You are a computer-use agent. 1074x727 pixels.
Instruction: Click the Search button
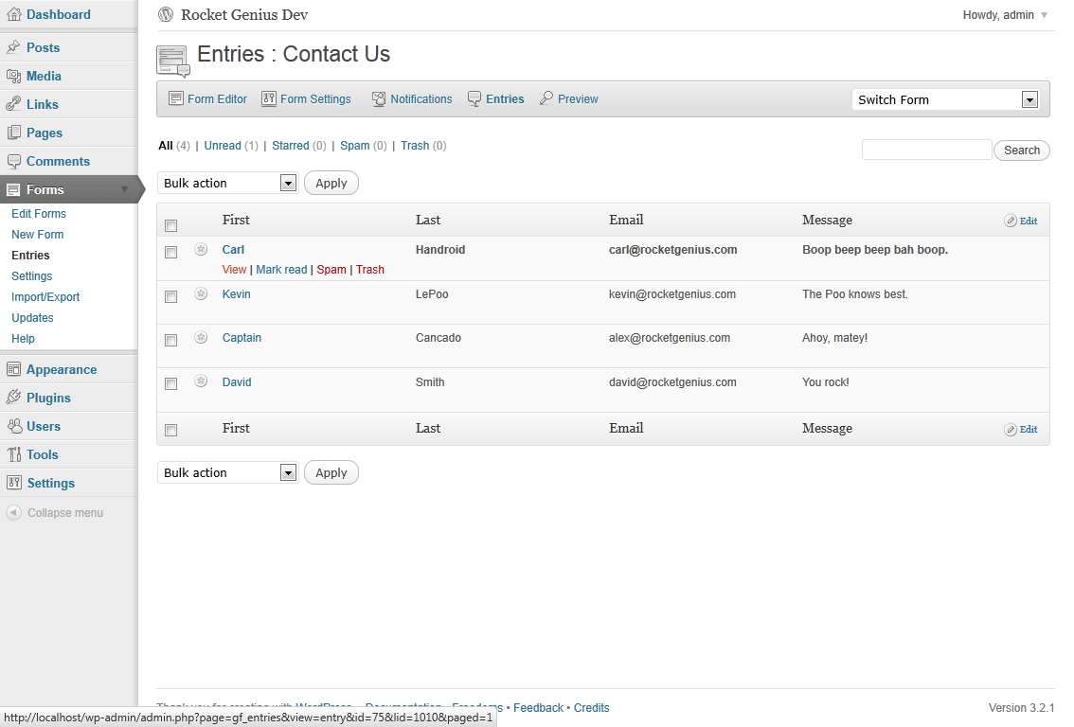pyautogui.click(x=1022, y=151)
